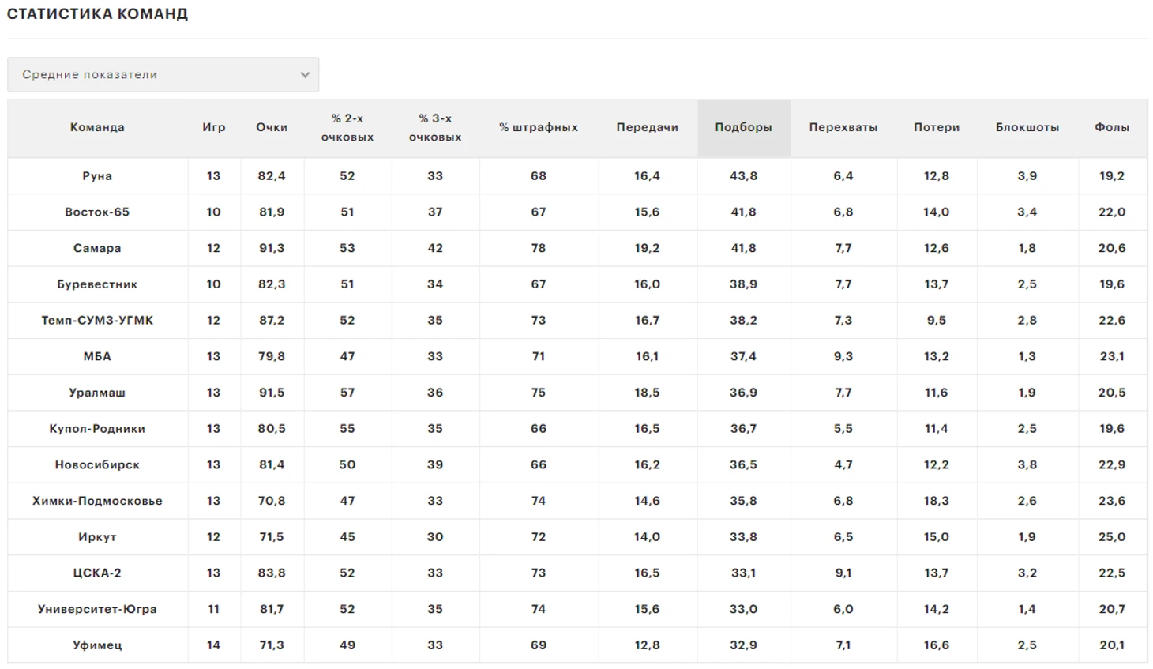Sort by 'Очки' column header

tap(272, 127)
